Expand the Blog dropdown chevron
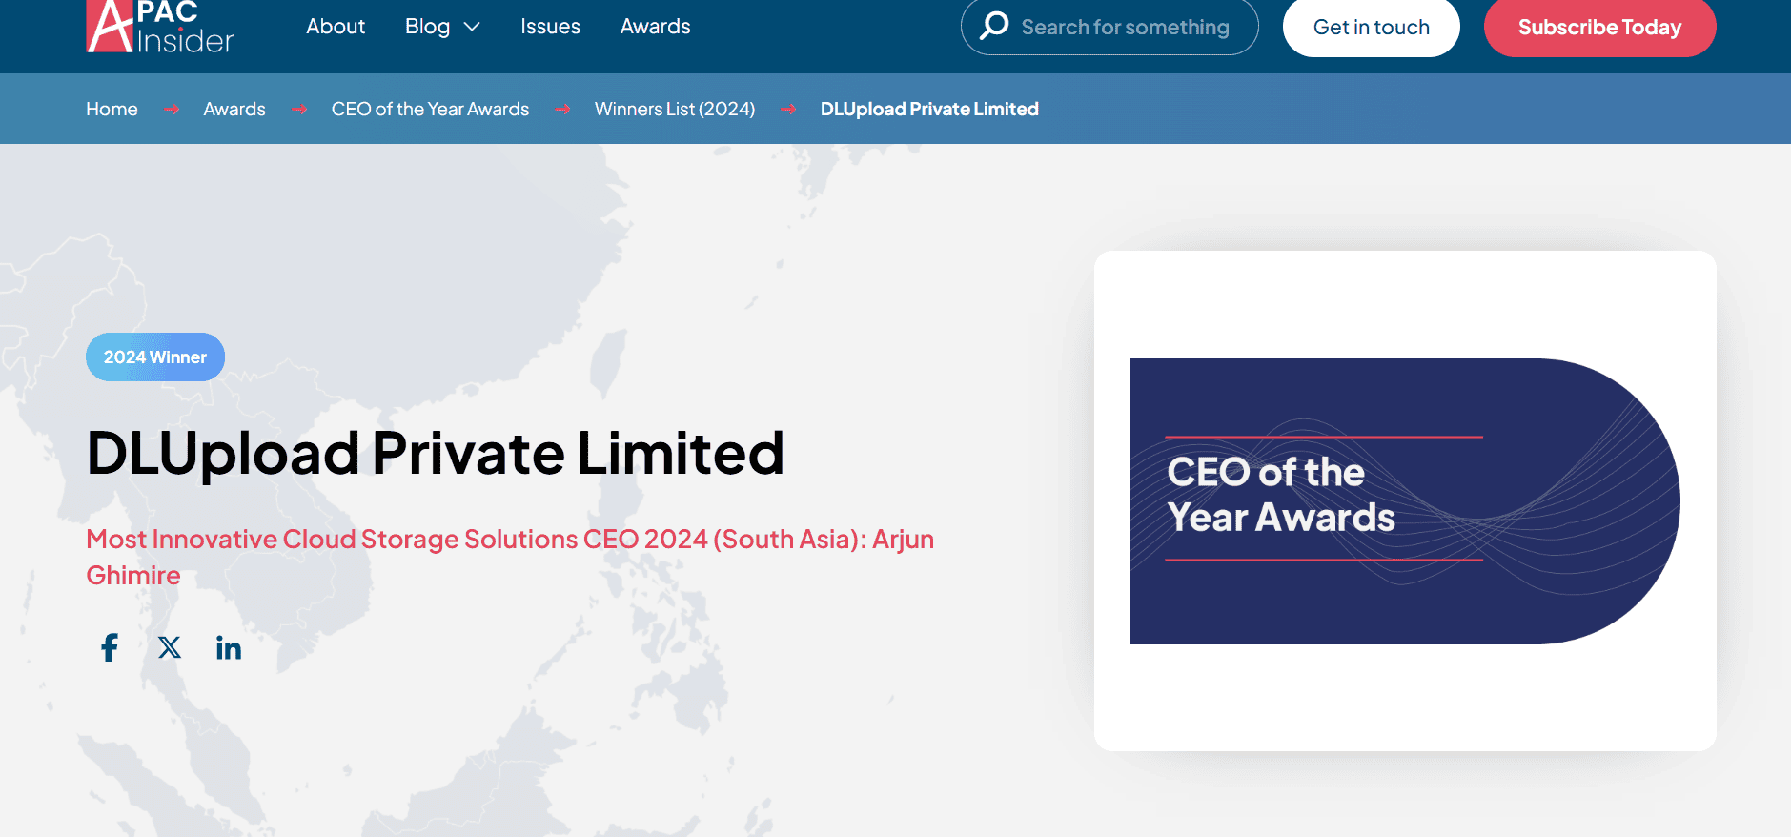Viewport: 1791px width, 837px height. click(472, 27)
